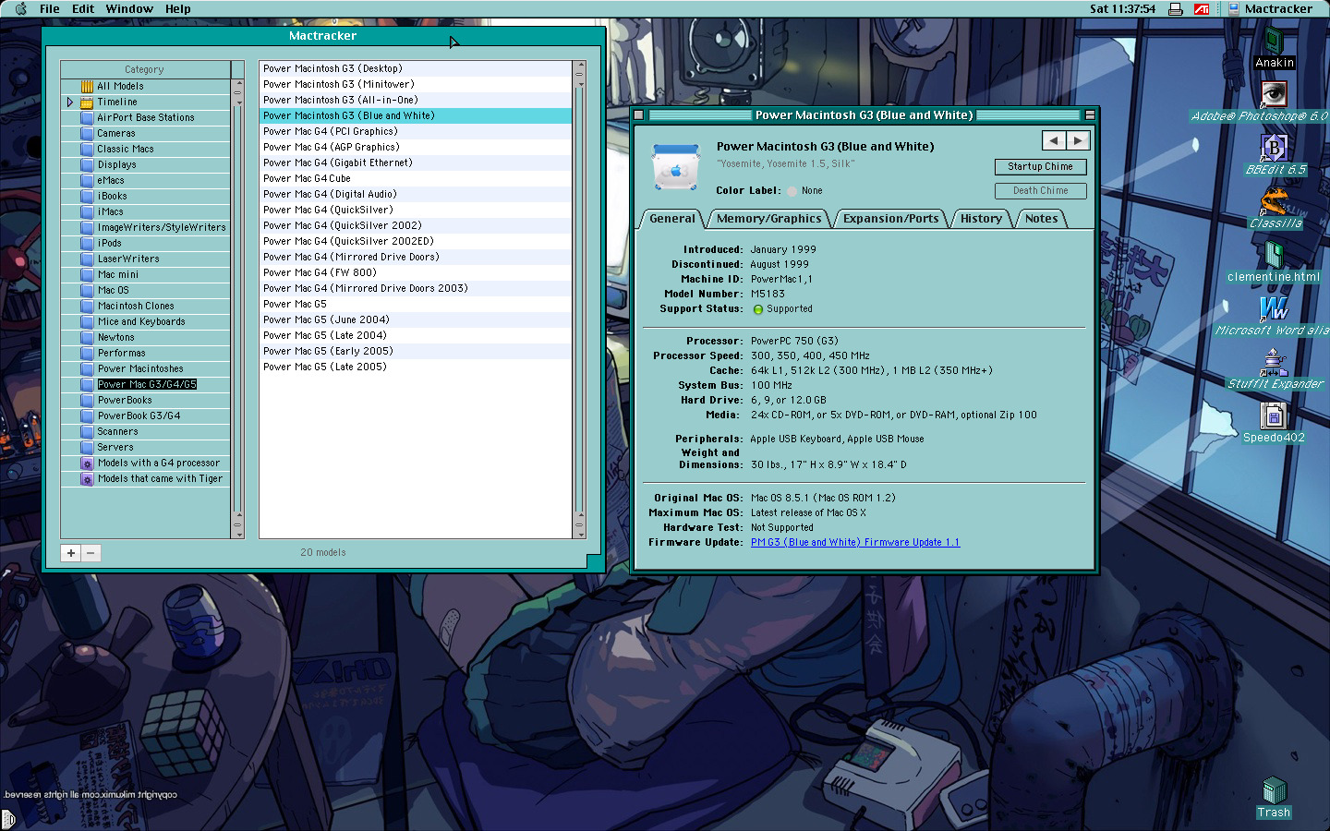The width and height of the screenshot is (1330, 831).
Task: Click the Adobe Photoshop 6.0 desktop icon
Action: click(x=1274, y=94)
